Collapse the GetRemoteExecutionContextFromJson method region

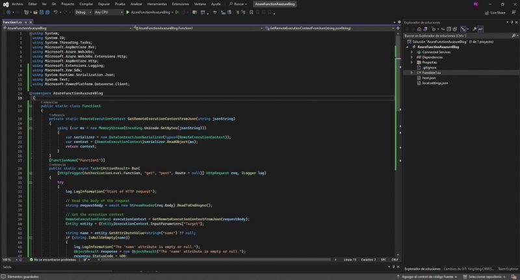point(31,119)
